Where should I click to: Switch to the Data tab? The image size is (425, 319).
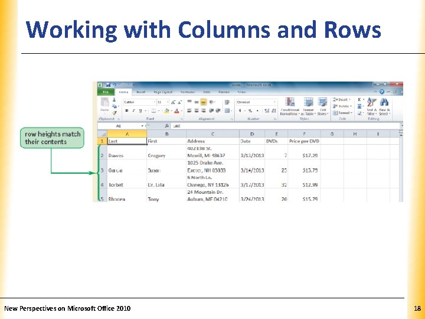pyautogui.click(x=207, y=92)
